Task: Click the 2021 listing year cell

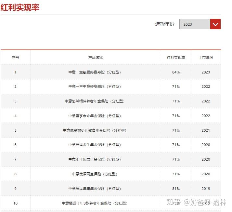Action: coord(206,130)
